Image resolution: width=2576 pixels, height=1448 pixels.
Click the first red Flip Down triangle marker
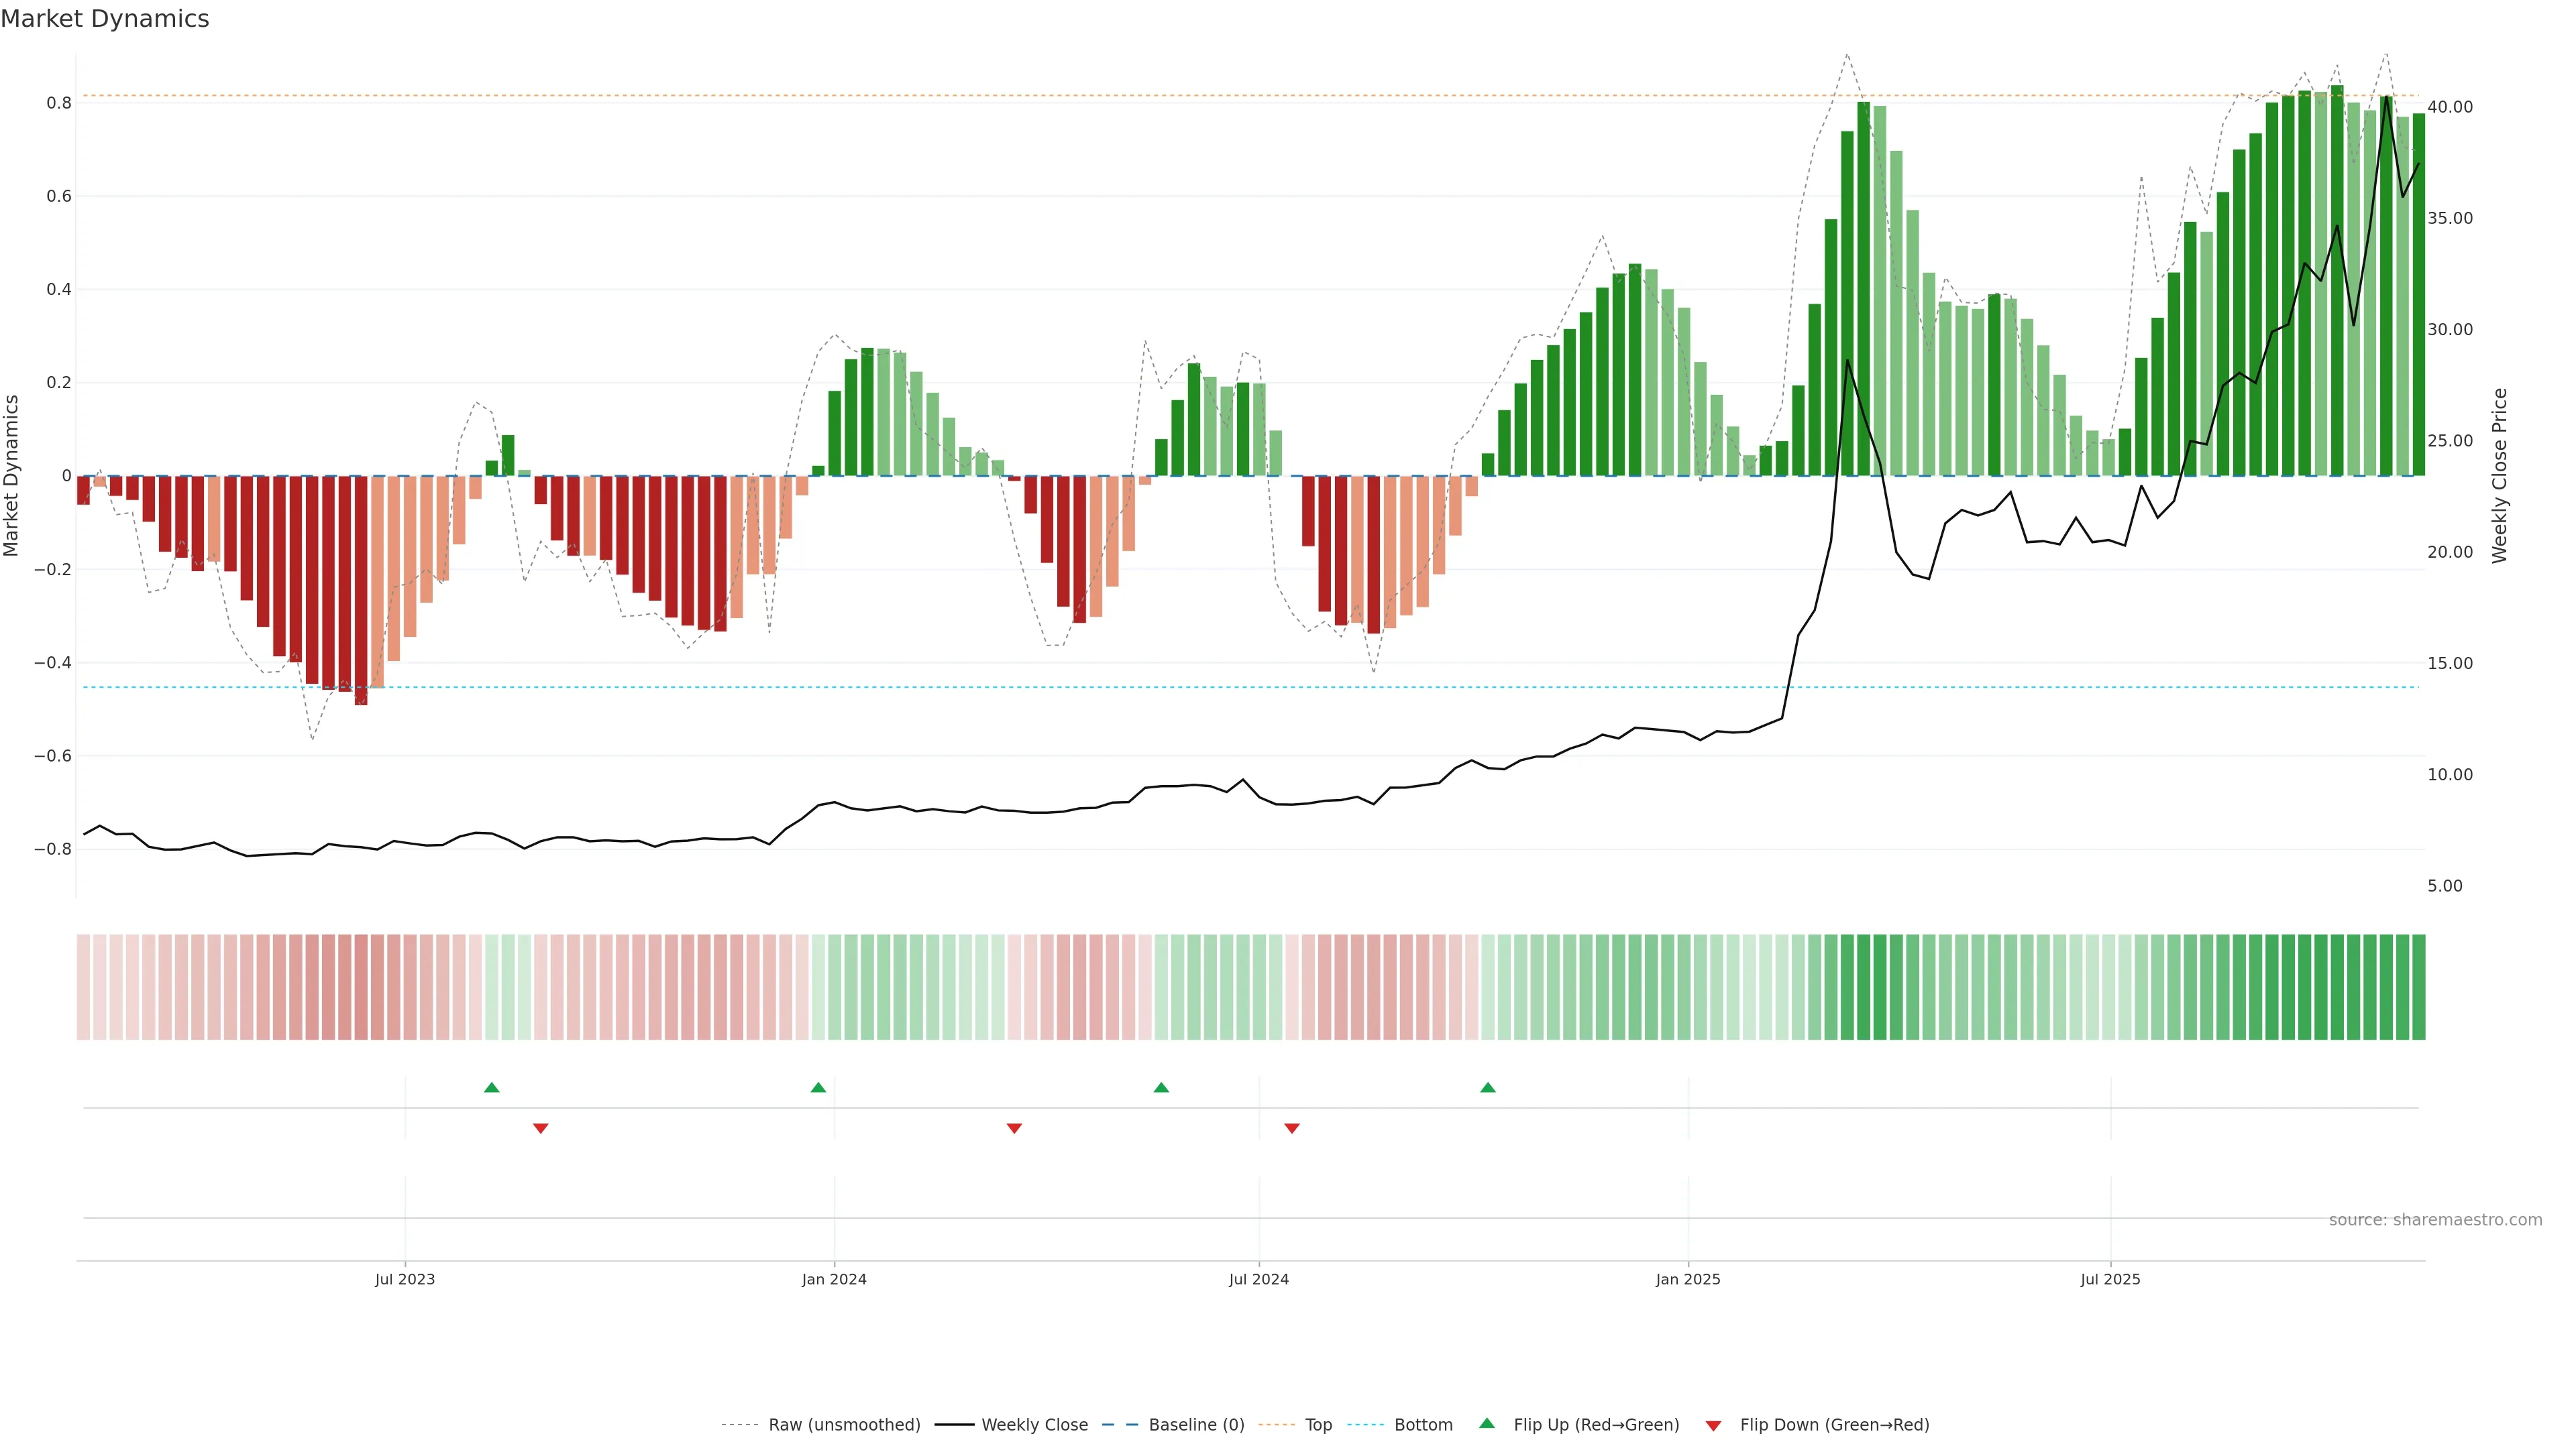(x=541, y=1128)
